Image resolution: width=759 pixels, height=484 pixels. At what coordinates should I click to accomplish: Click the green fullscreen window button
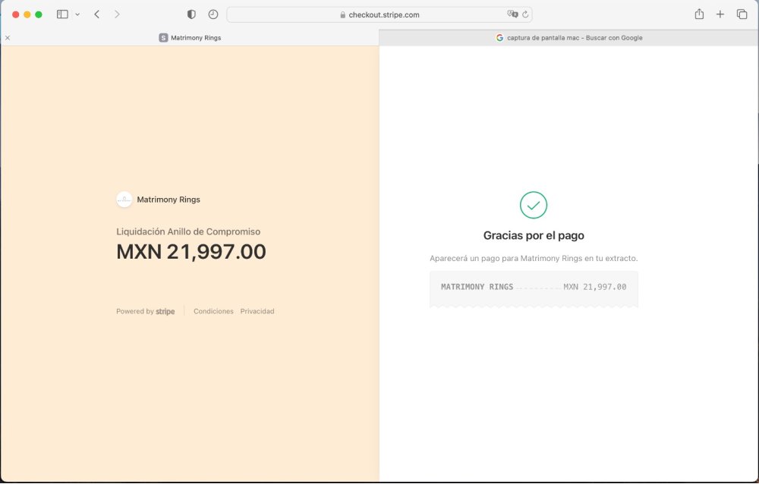pyautogui.click(x=39, y=14)
